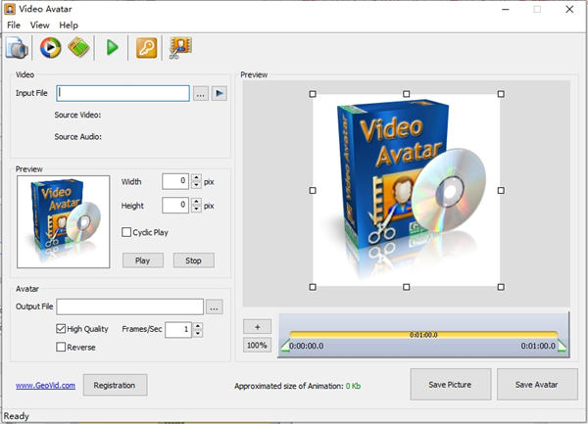Close the Video Avatar window
Viewport: 588px width, 424px height.
pyautogui.click(x=569, y=10)
